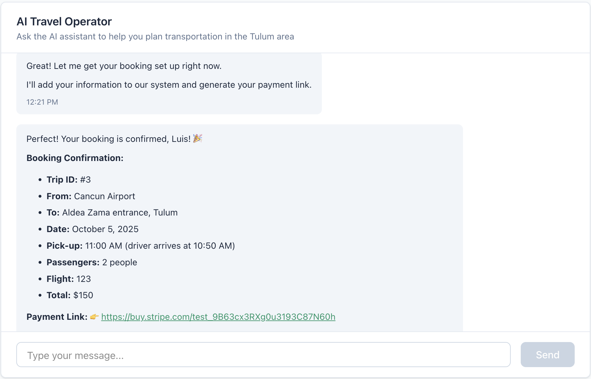This screenshot has width=591, height=379.
Task: Click the "From: Cancun Airport" bullet
Action: [x=91, y=196]
